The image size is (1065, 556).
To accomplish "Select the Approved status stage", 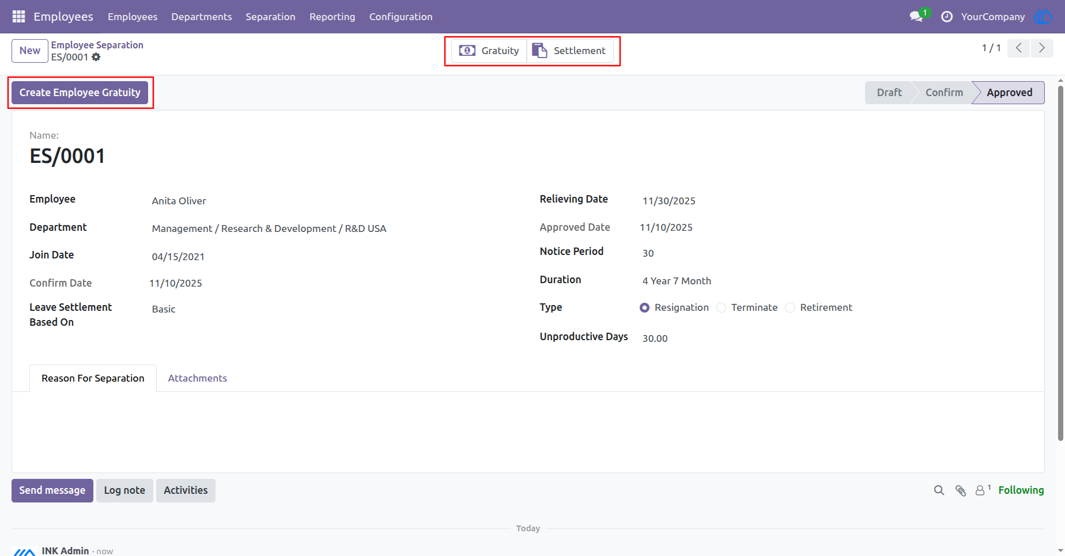I will point(1009,93).
